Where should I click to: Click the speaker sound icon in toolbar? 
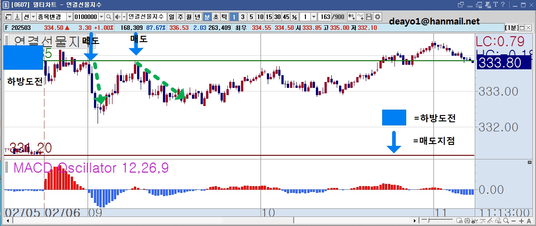coord(118,17)
